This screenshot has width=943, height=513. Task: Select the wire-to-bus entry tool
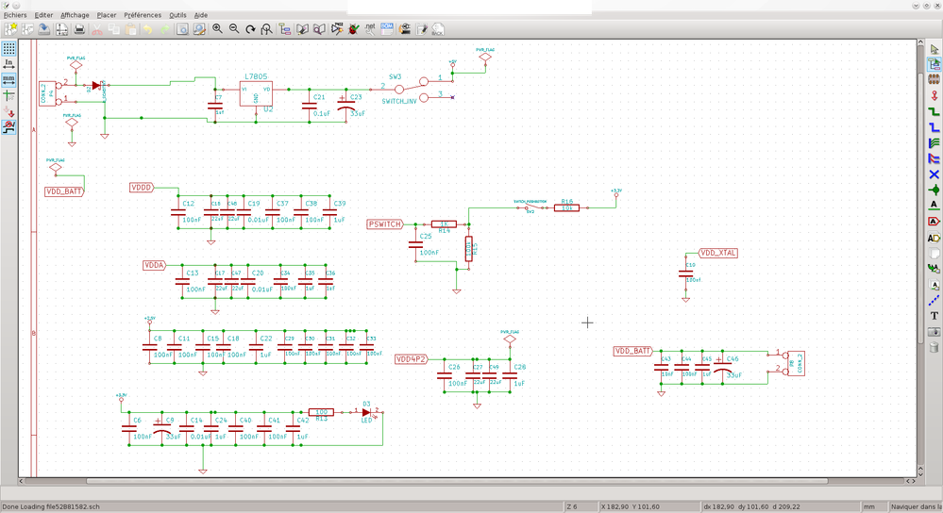pos(934,143)
